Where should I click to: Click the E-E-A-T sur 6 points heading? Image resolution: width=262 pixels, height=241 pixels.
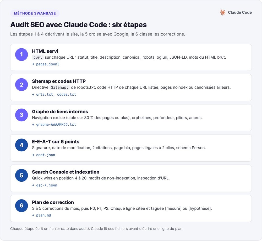pos(56,142)
